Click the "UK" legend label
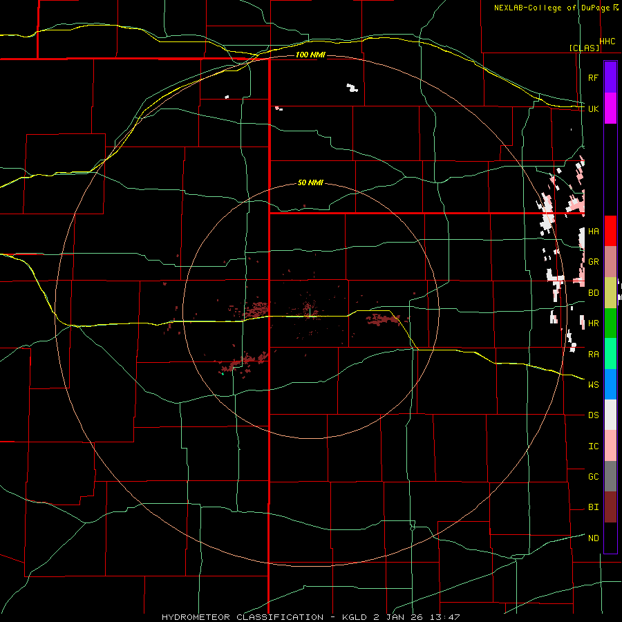 (593, 109)
